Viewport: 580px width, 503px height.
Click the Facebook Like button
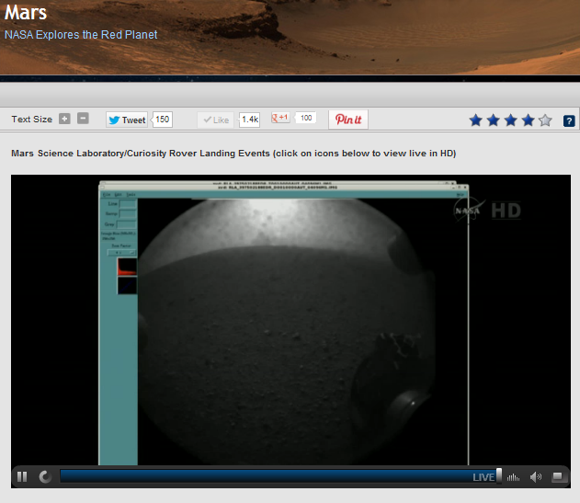(x=216, y=120)
